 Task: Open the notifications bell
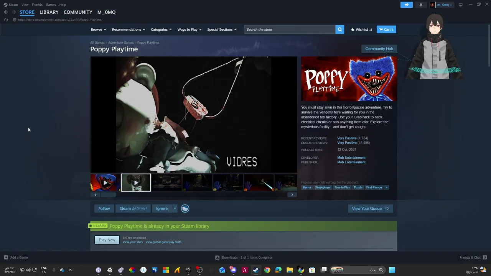pyautogui.click(x=421, y=5)
